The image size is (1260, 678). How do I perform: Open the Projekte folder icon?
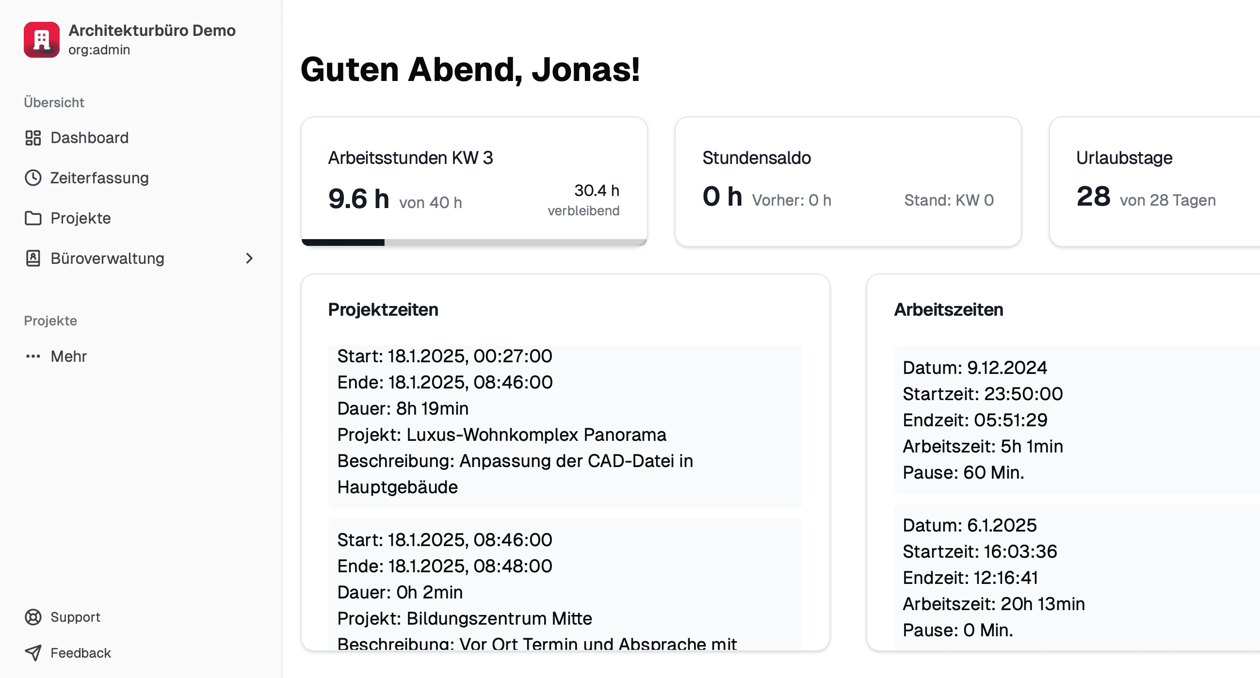tap(33, 218)
